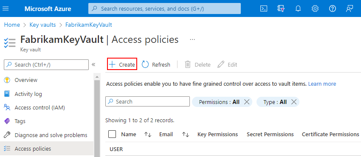
Task: Click the sidebar scrollbar up arrow
Action: point(97,77)
